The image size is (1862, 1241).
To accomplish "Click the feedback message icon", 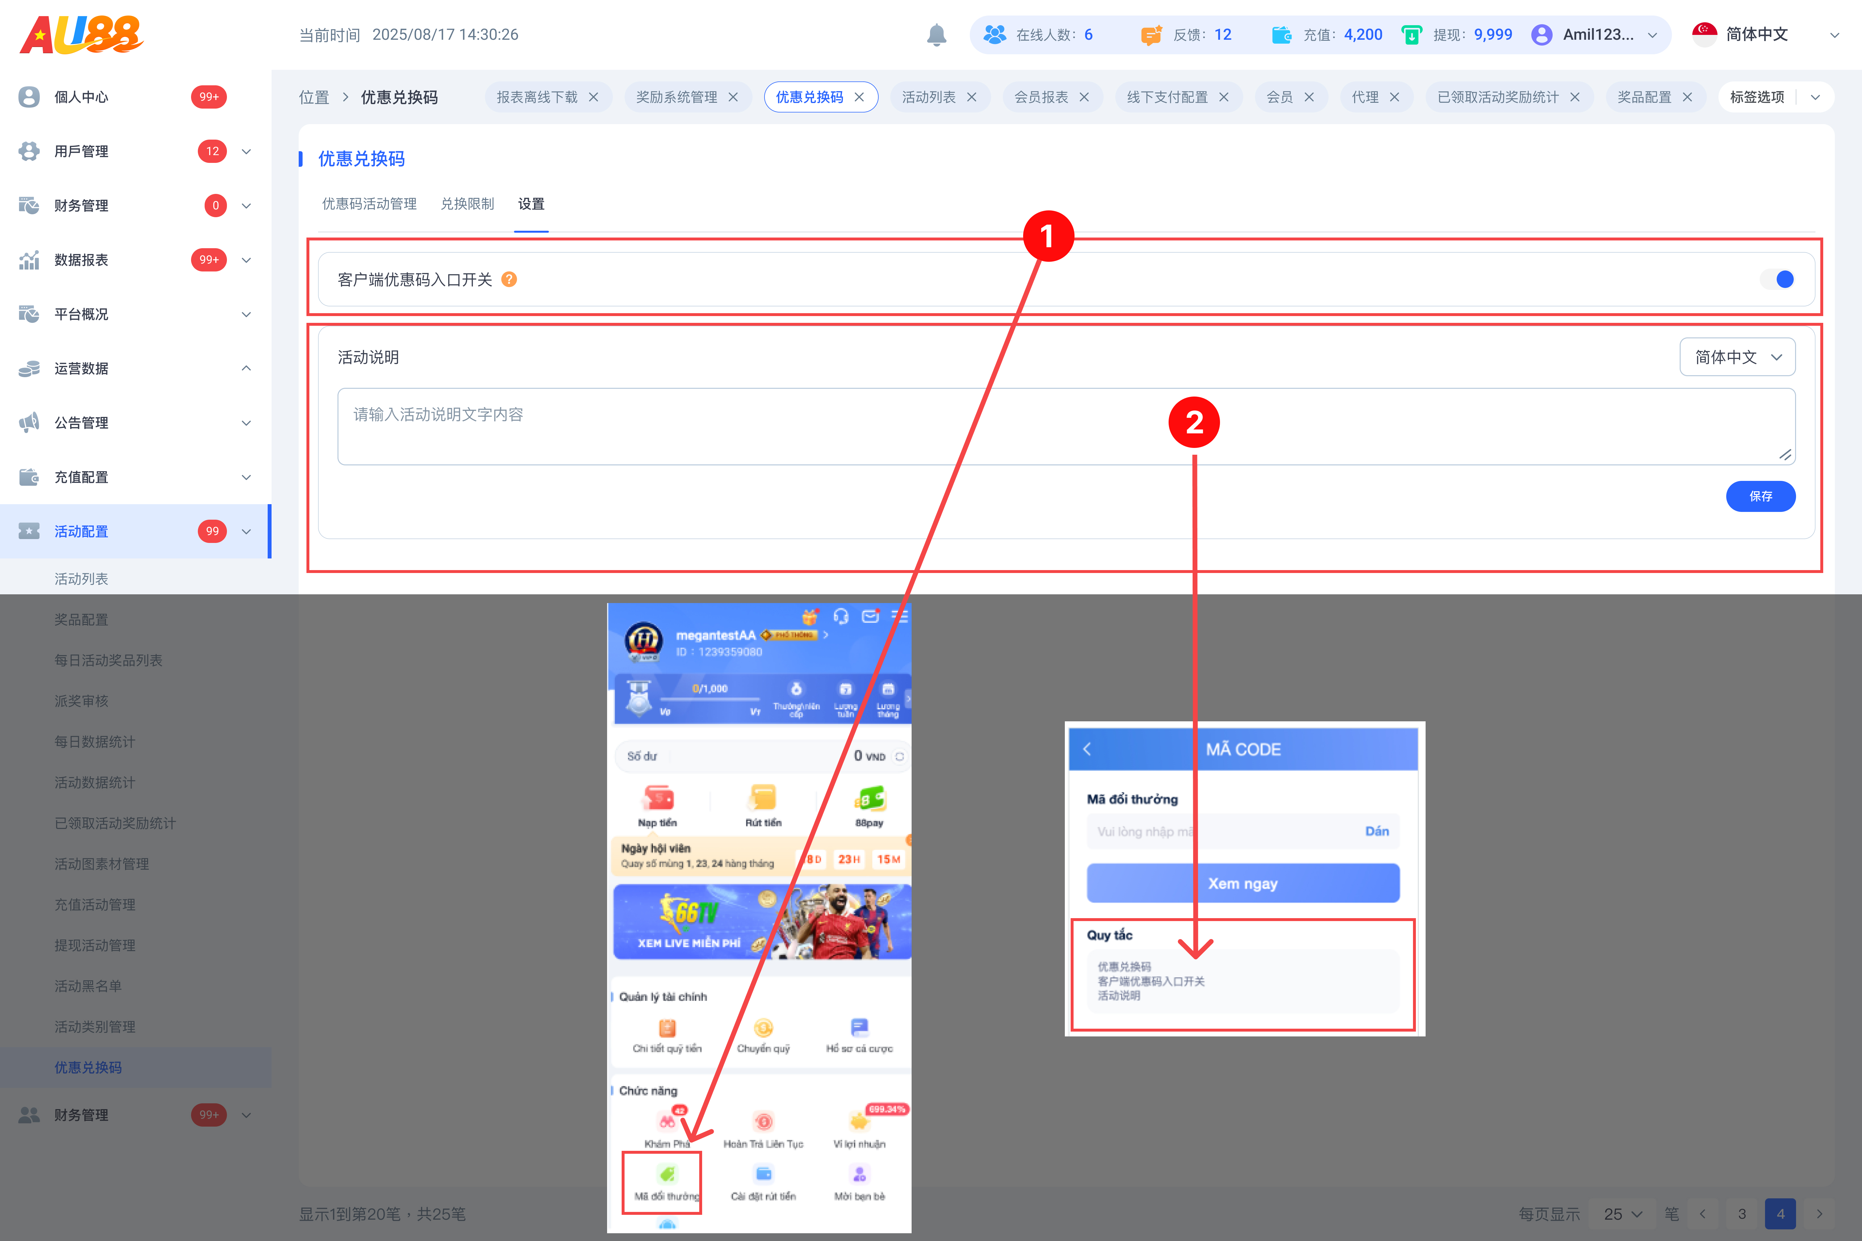I will [1151, 35].
